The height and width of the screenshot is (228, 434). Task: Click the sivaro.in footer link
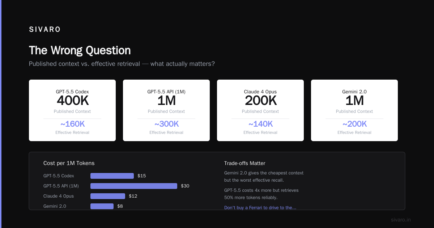401,220
